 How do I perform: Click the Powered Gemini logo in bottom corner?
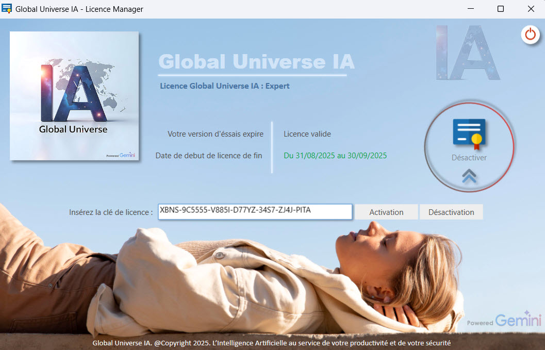pyautogui.click(x=504, y=320)
